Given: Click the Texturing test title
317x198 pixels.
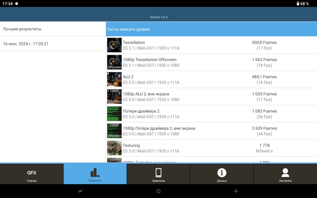Looking at the screenshot, I should 131,145.
